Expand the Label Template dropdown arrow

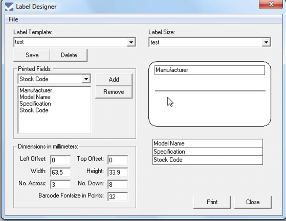point(131,42)
